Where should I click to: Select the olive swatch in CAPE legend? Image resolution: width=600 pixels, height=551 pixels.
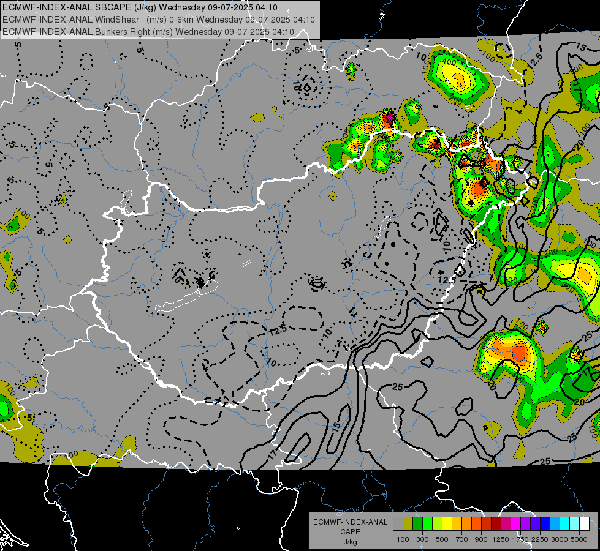point(408,524)
